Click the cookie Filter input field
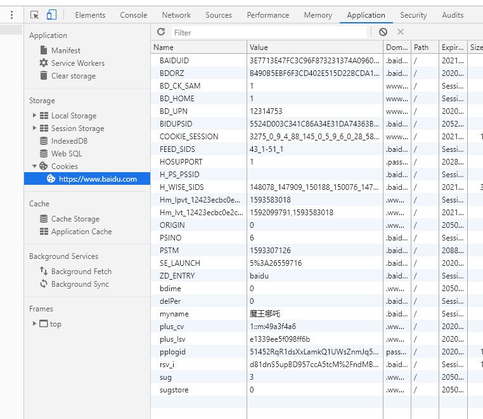 click(269, 32)
